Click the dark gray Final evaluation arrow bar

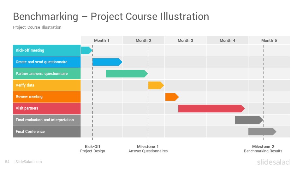pyautogui.click(x=249, y=120)
